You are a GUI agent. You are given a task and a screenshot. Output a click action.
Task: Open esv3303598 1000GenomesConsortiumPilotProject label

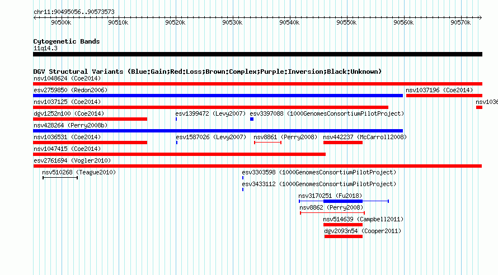(319, 172)
